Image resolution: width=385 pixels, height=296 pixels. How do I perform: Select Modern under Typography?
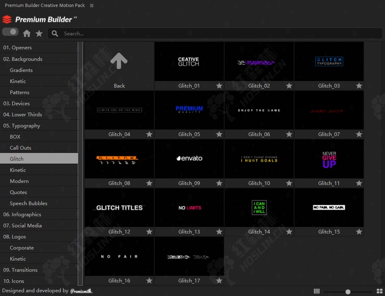[39, 181]
